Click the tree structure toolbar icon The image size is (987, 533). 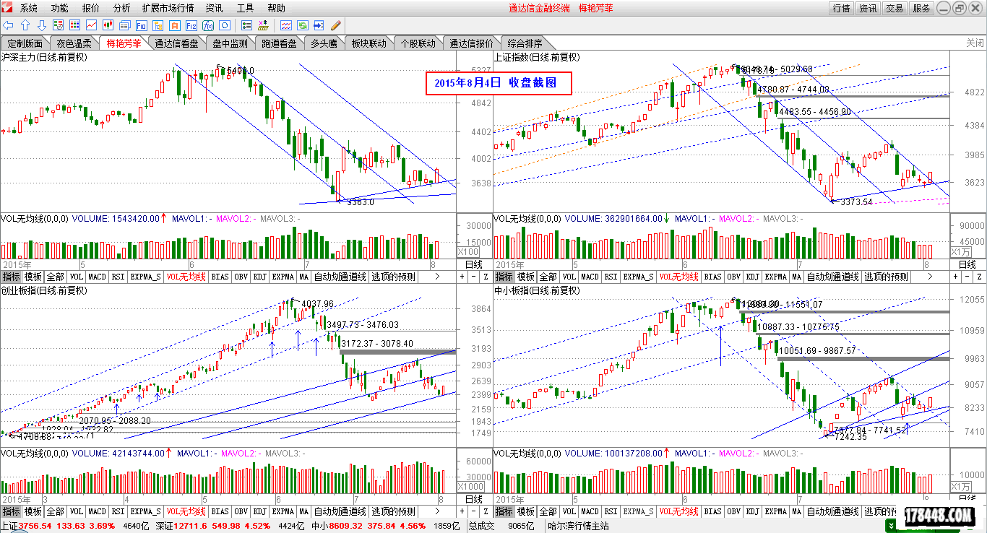point(158,25)
